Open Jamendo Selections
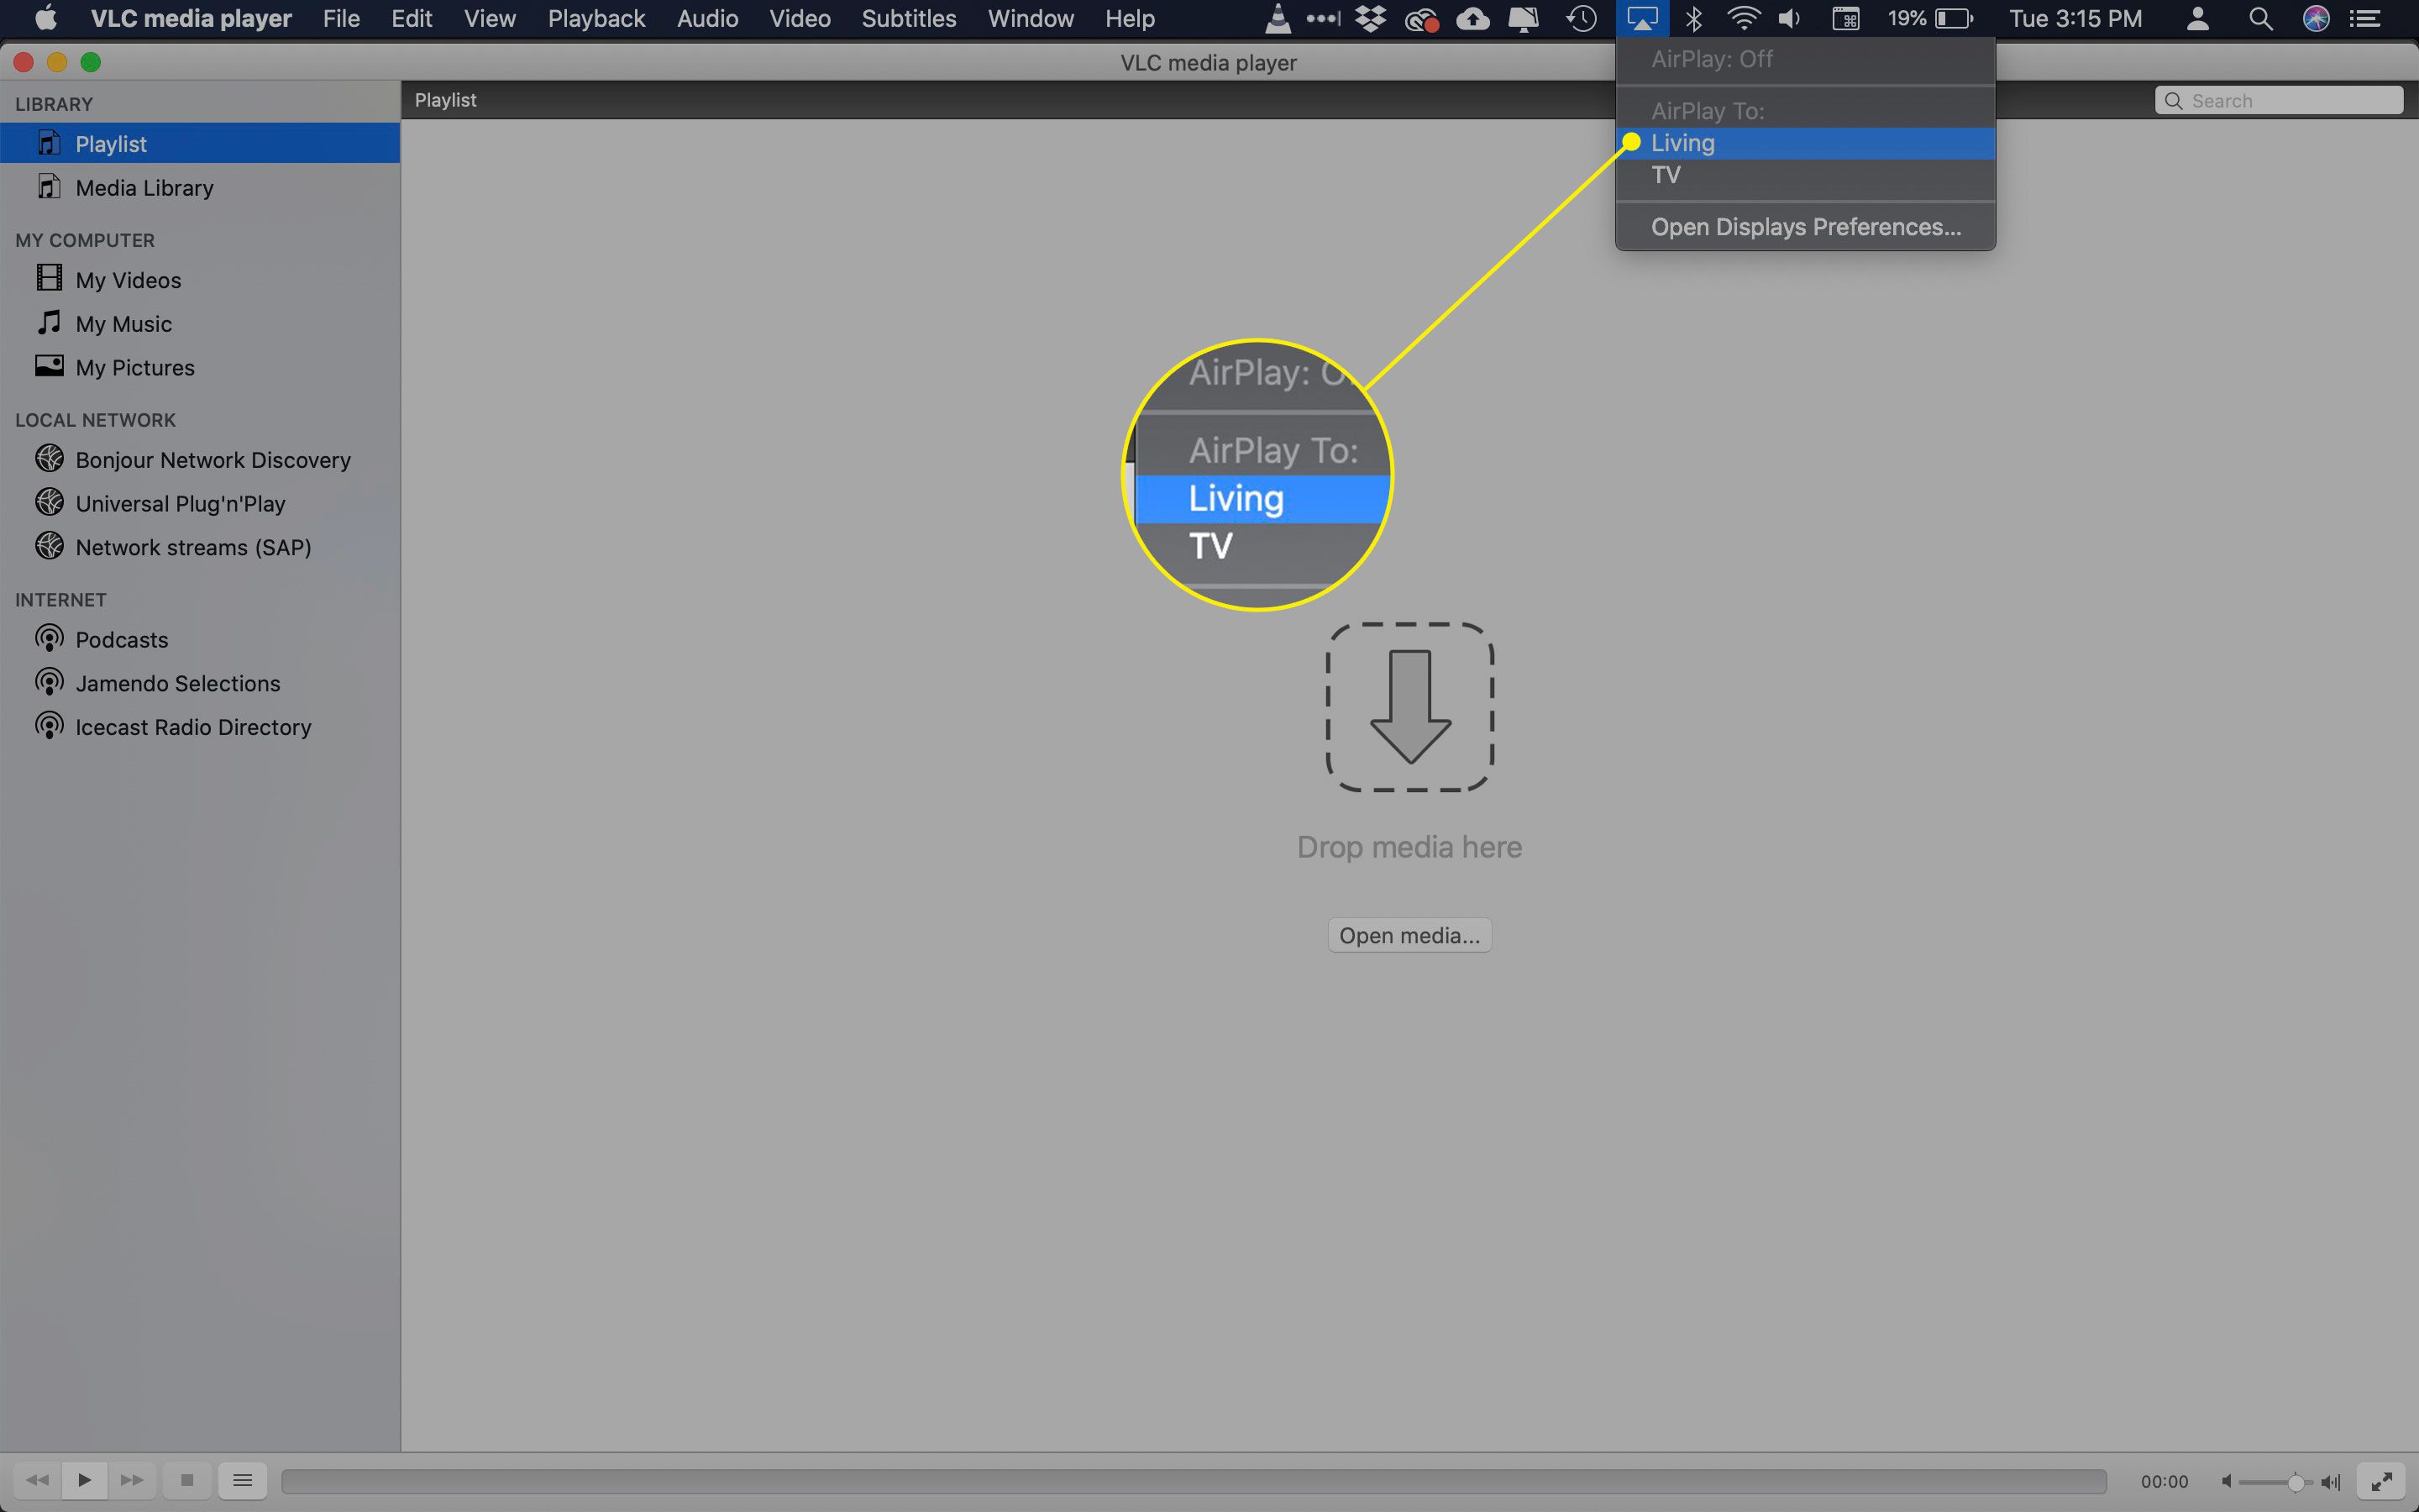Image resolution: width=2419 pixels, height=1512 pixels. click(200, 683)
